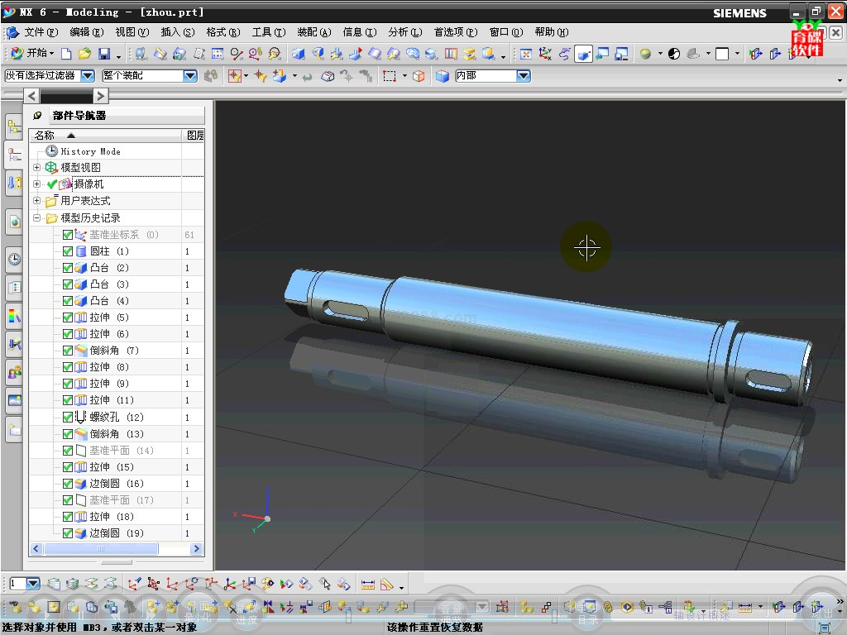The width and height of the screenshot is (847, 635).
Task: Open the 插入(S) menu
Action: pyautogui.click(x=177, y=32)
